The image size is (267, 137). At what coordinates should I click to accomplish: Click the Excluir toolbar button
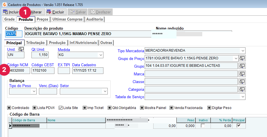pyautogui.click(x=56, y=12)
